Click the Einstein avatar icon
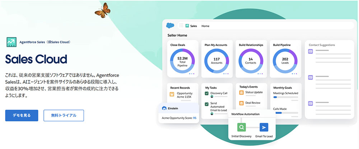Viewport: 359px width, 149px height. point(164,108)
